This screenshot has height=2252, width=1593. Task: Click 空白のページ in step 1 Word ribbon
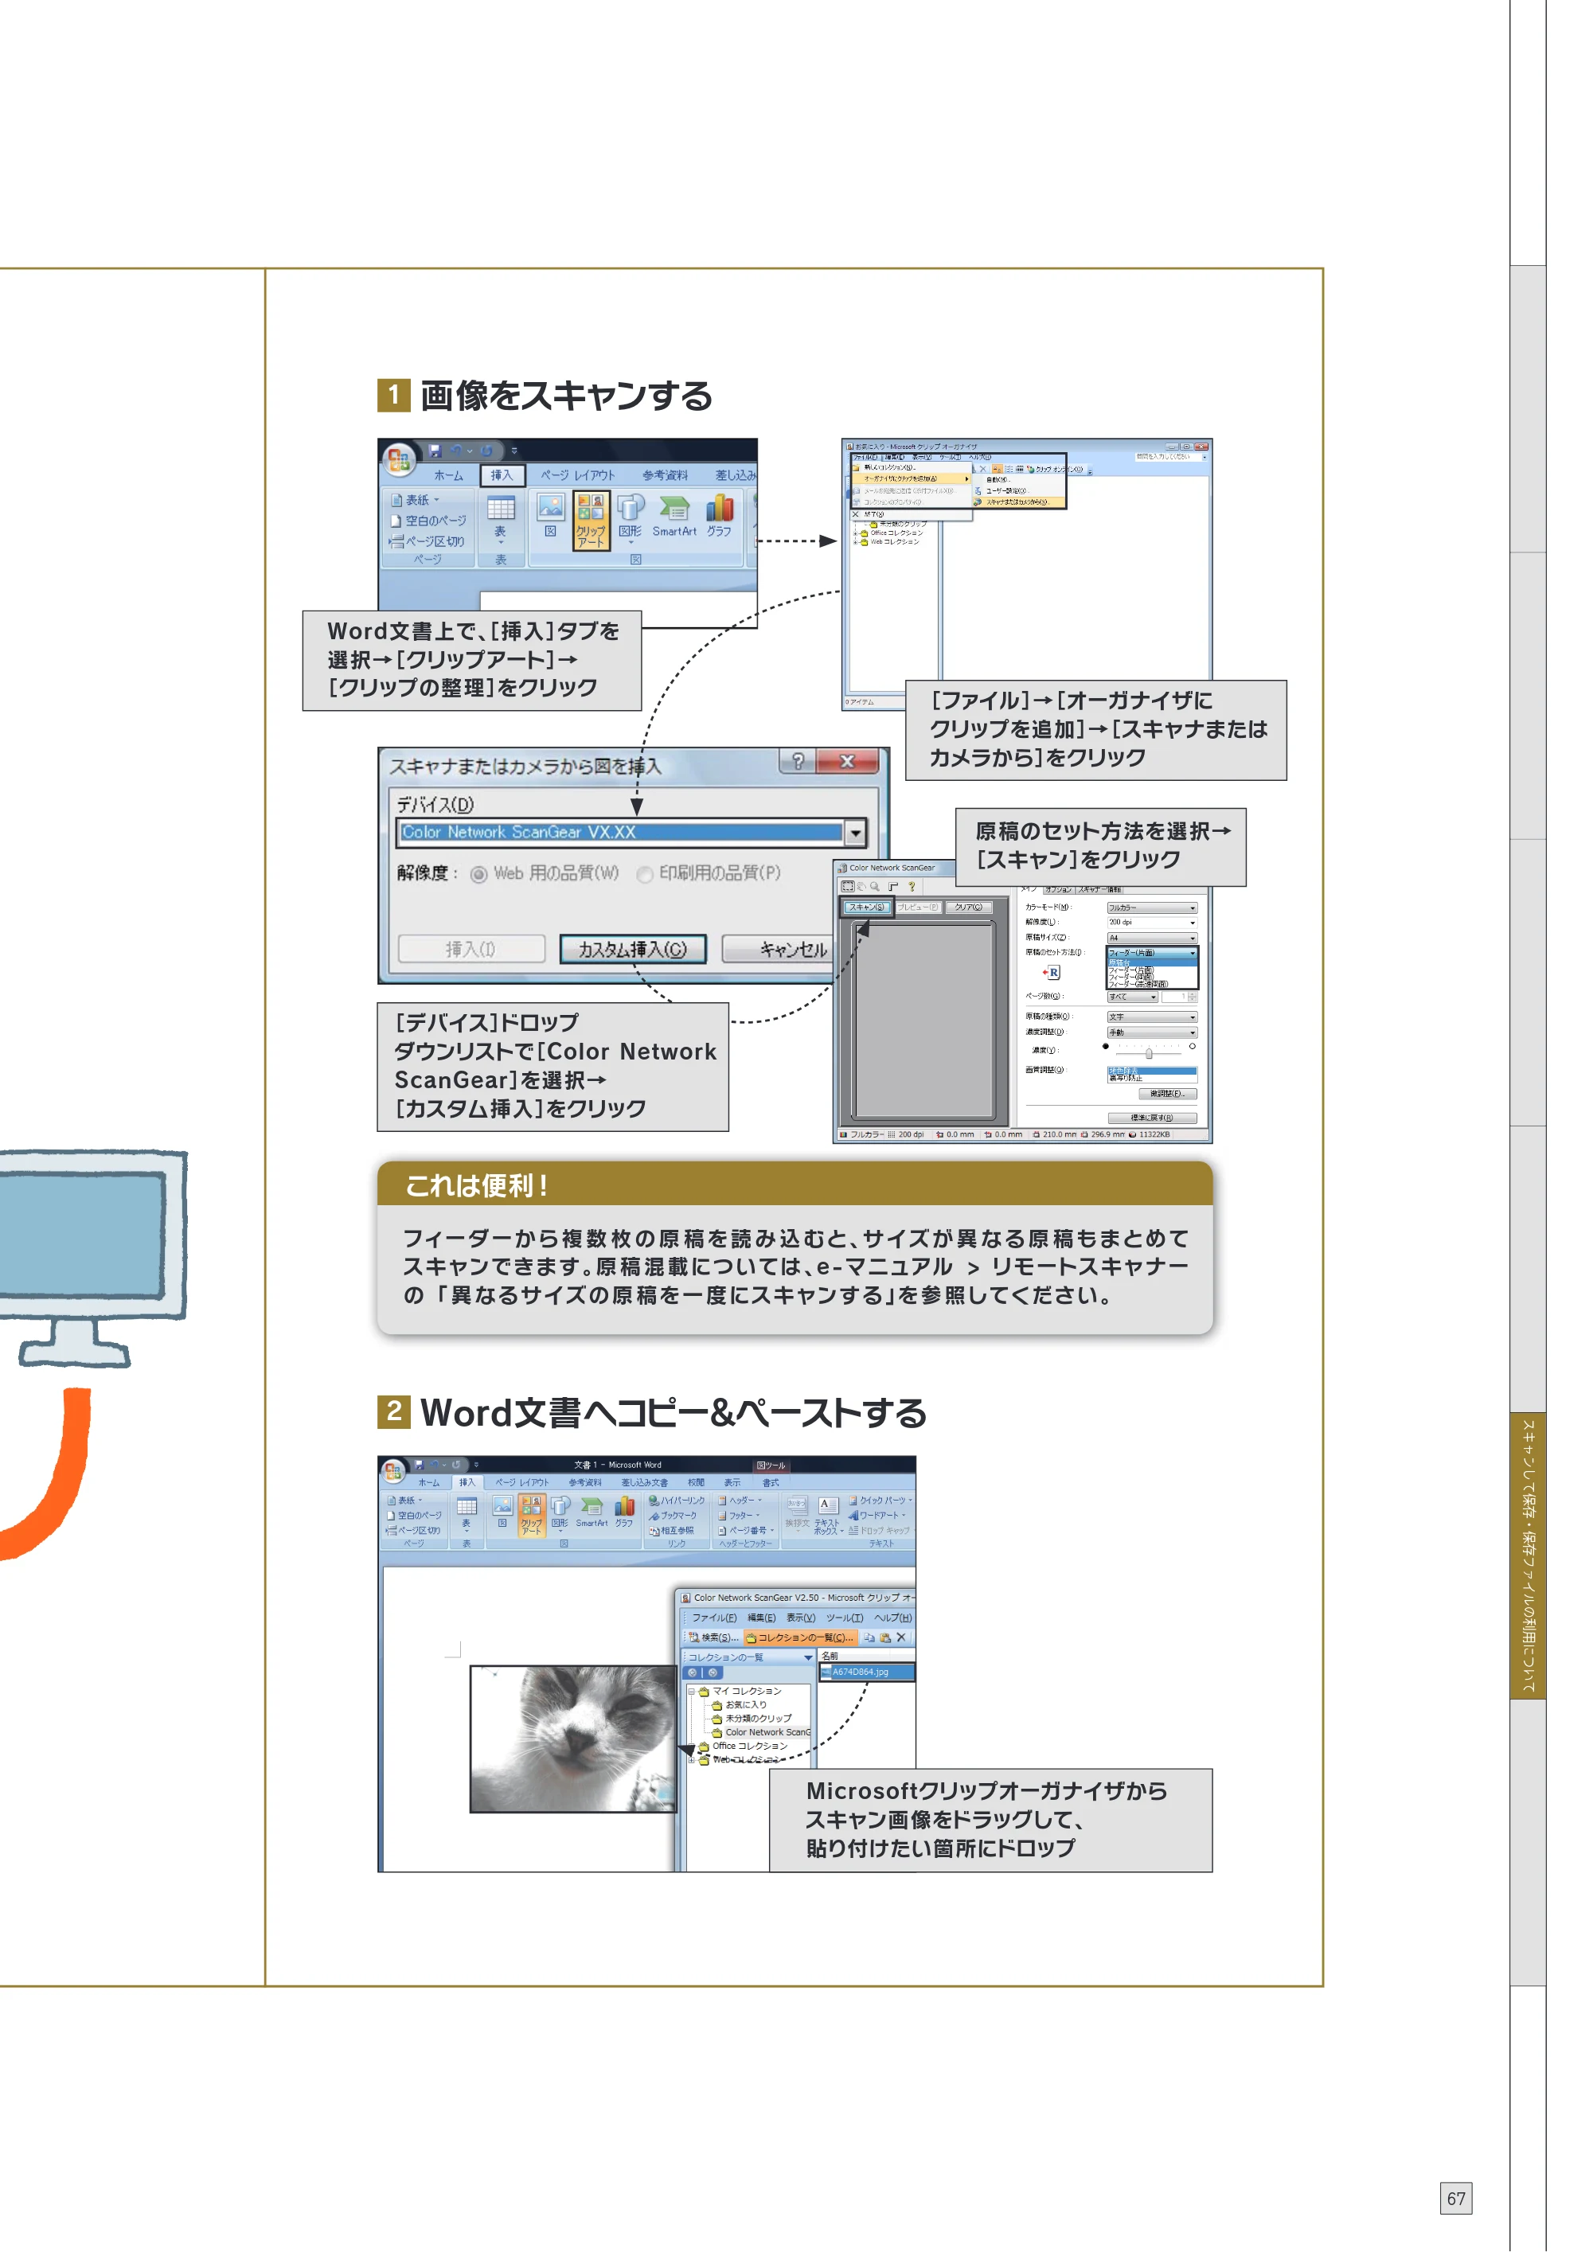pyautogui.click(x=428, y=521)
